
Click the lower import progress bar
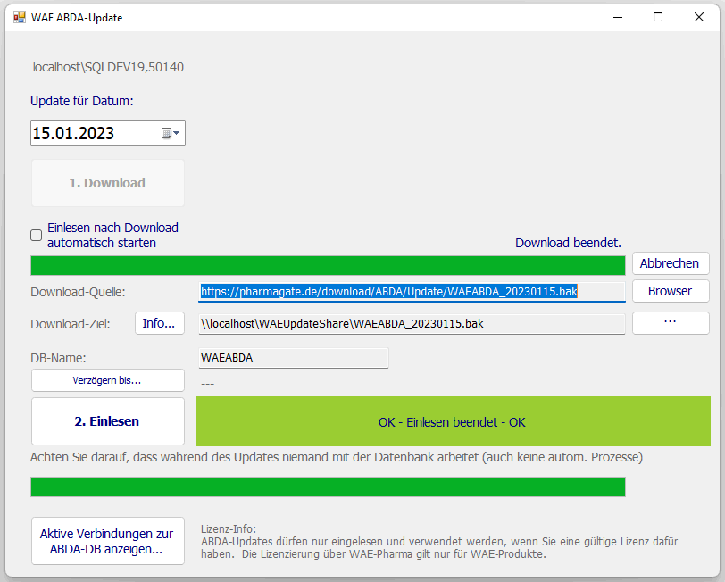328,486
